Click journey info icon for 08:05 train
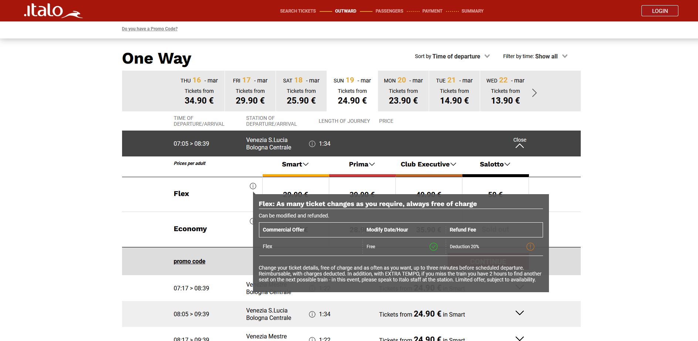 312,314
